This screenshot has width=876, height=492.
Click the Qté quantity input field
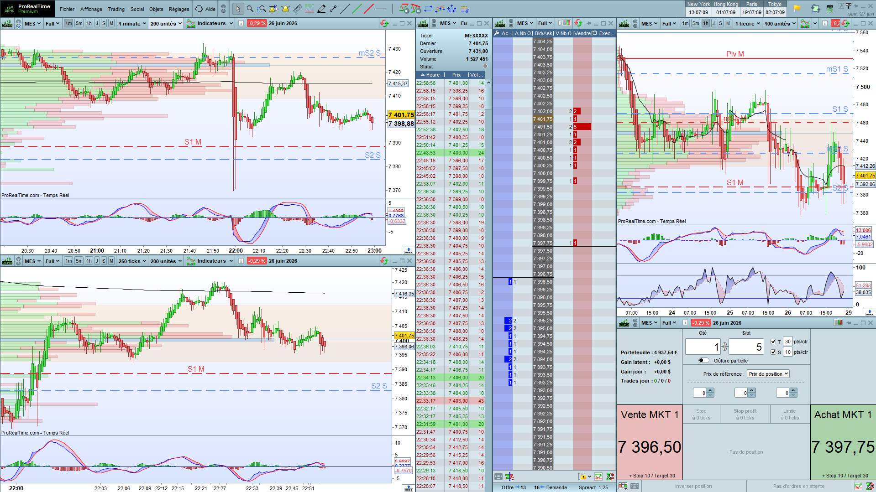tap(703, 347)
